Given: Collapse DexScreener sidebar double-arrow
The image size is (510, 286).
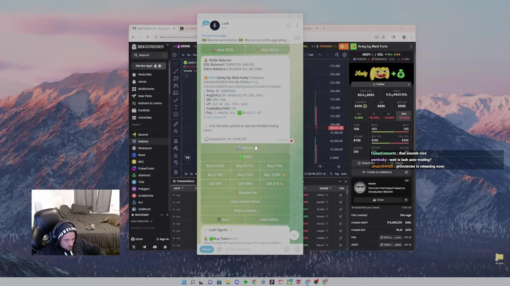Looking at the screenshot, I should [x=167, y=45].
